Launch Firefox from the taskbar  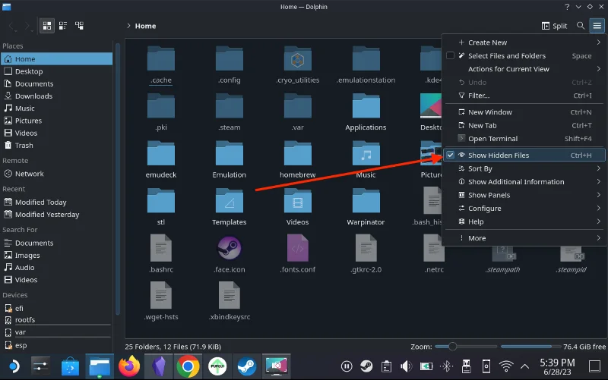(x=129, y=366)
